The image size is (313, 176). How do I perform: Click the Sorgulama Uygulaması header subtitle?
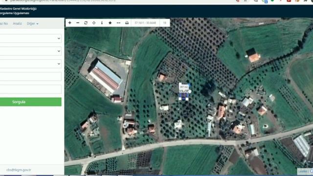coord(15,13)
